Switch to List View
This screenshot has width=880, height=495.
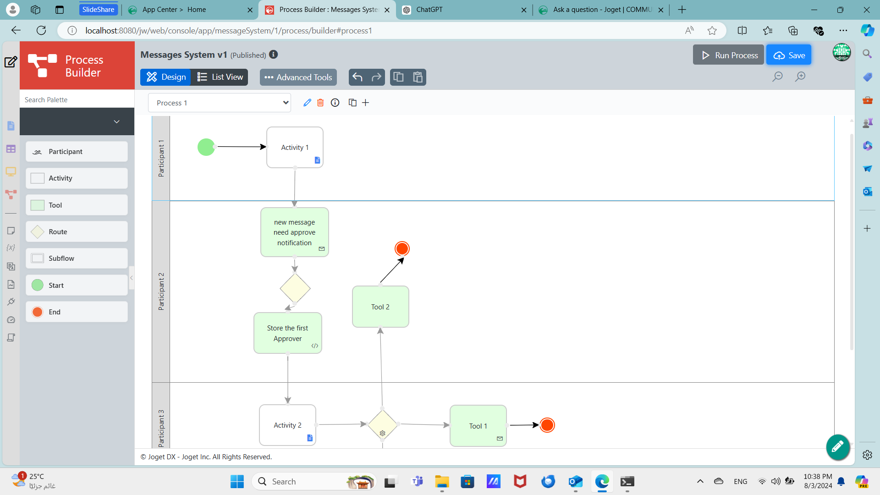220,77
